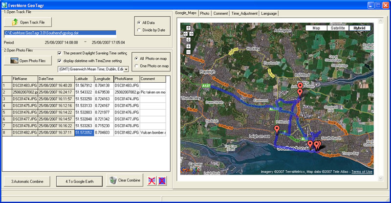This screenshot has height=203, width=391.
Task: Open the Language tab
Action: coord(269,14)
